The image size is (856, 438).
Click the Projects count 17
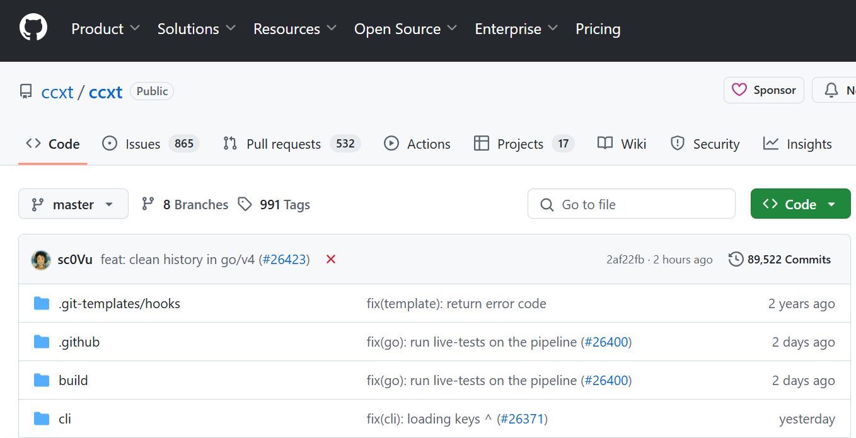563,144
